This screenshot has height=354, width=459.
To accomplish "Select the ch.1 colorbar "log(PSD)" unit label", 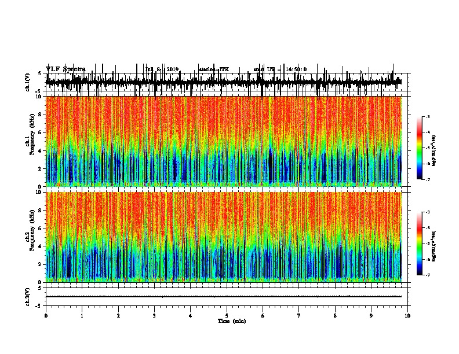I will pos(434,150).
